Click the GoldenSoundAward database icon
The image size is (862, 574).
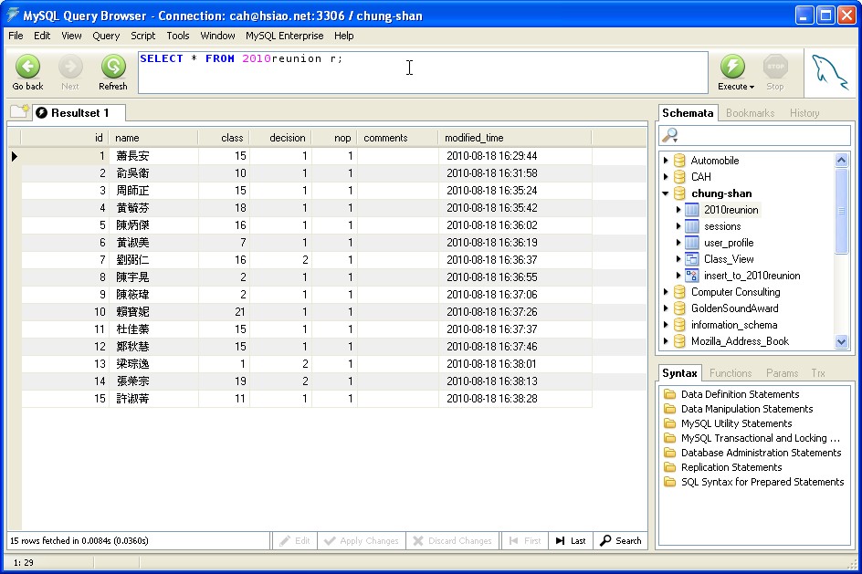point(679,308)
